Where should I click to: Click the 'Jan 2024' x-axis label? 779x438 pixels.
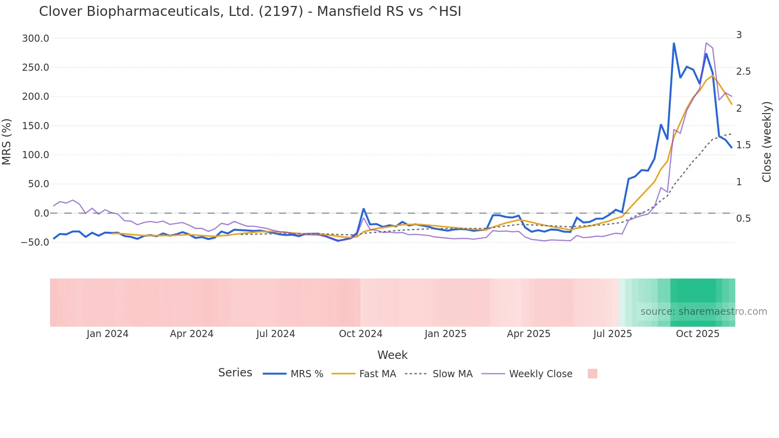(x=107, y=334)
